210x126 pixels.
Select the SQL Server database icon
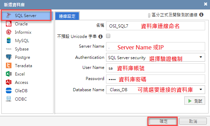pyautogui.click(x=9, y=15)
